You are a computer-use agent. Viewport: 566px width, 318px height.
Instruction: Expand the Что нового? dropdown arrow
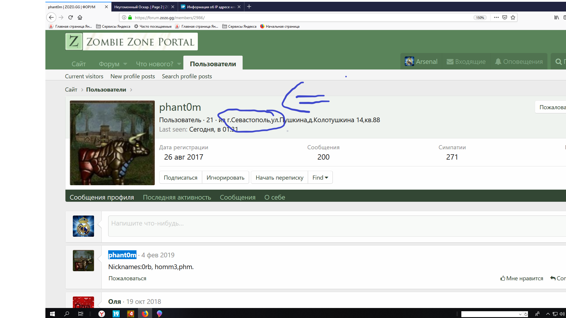[179, 64]
